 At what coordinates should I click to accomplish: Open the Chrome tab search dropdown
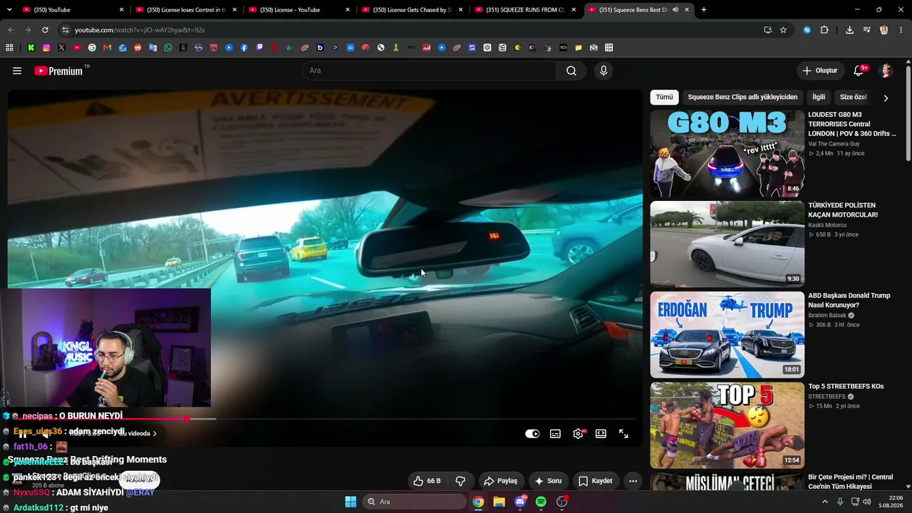[10, 10]
